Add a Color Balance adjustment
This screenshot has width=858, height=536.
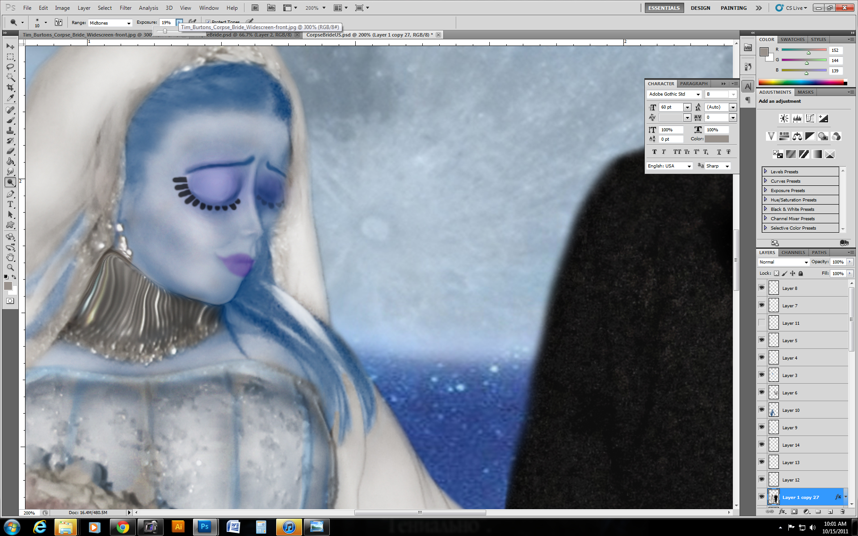[x=797, y=136]
